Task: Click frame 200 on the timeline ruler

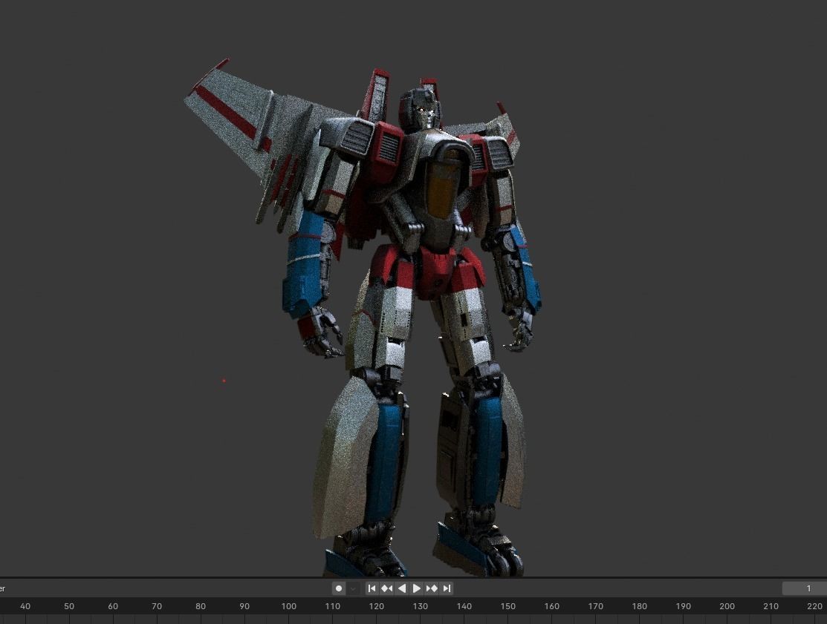Action: pyautogui.click(x=727, y=606)
